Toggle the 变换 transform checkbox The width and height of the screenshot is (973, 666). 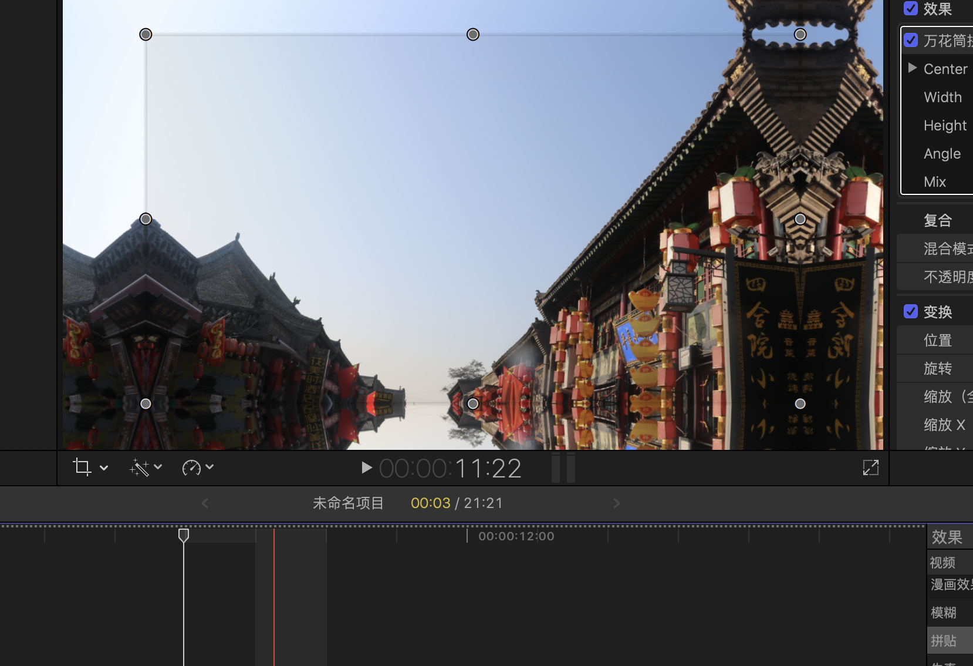tap(911, 311)
